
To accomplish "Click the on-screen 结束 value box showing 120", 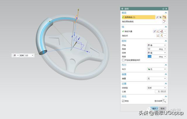I will click(28, 55).
